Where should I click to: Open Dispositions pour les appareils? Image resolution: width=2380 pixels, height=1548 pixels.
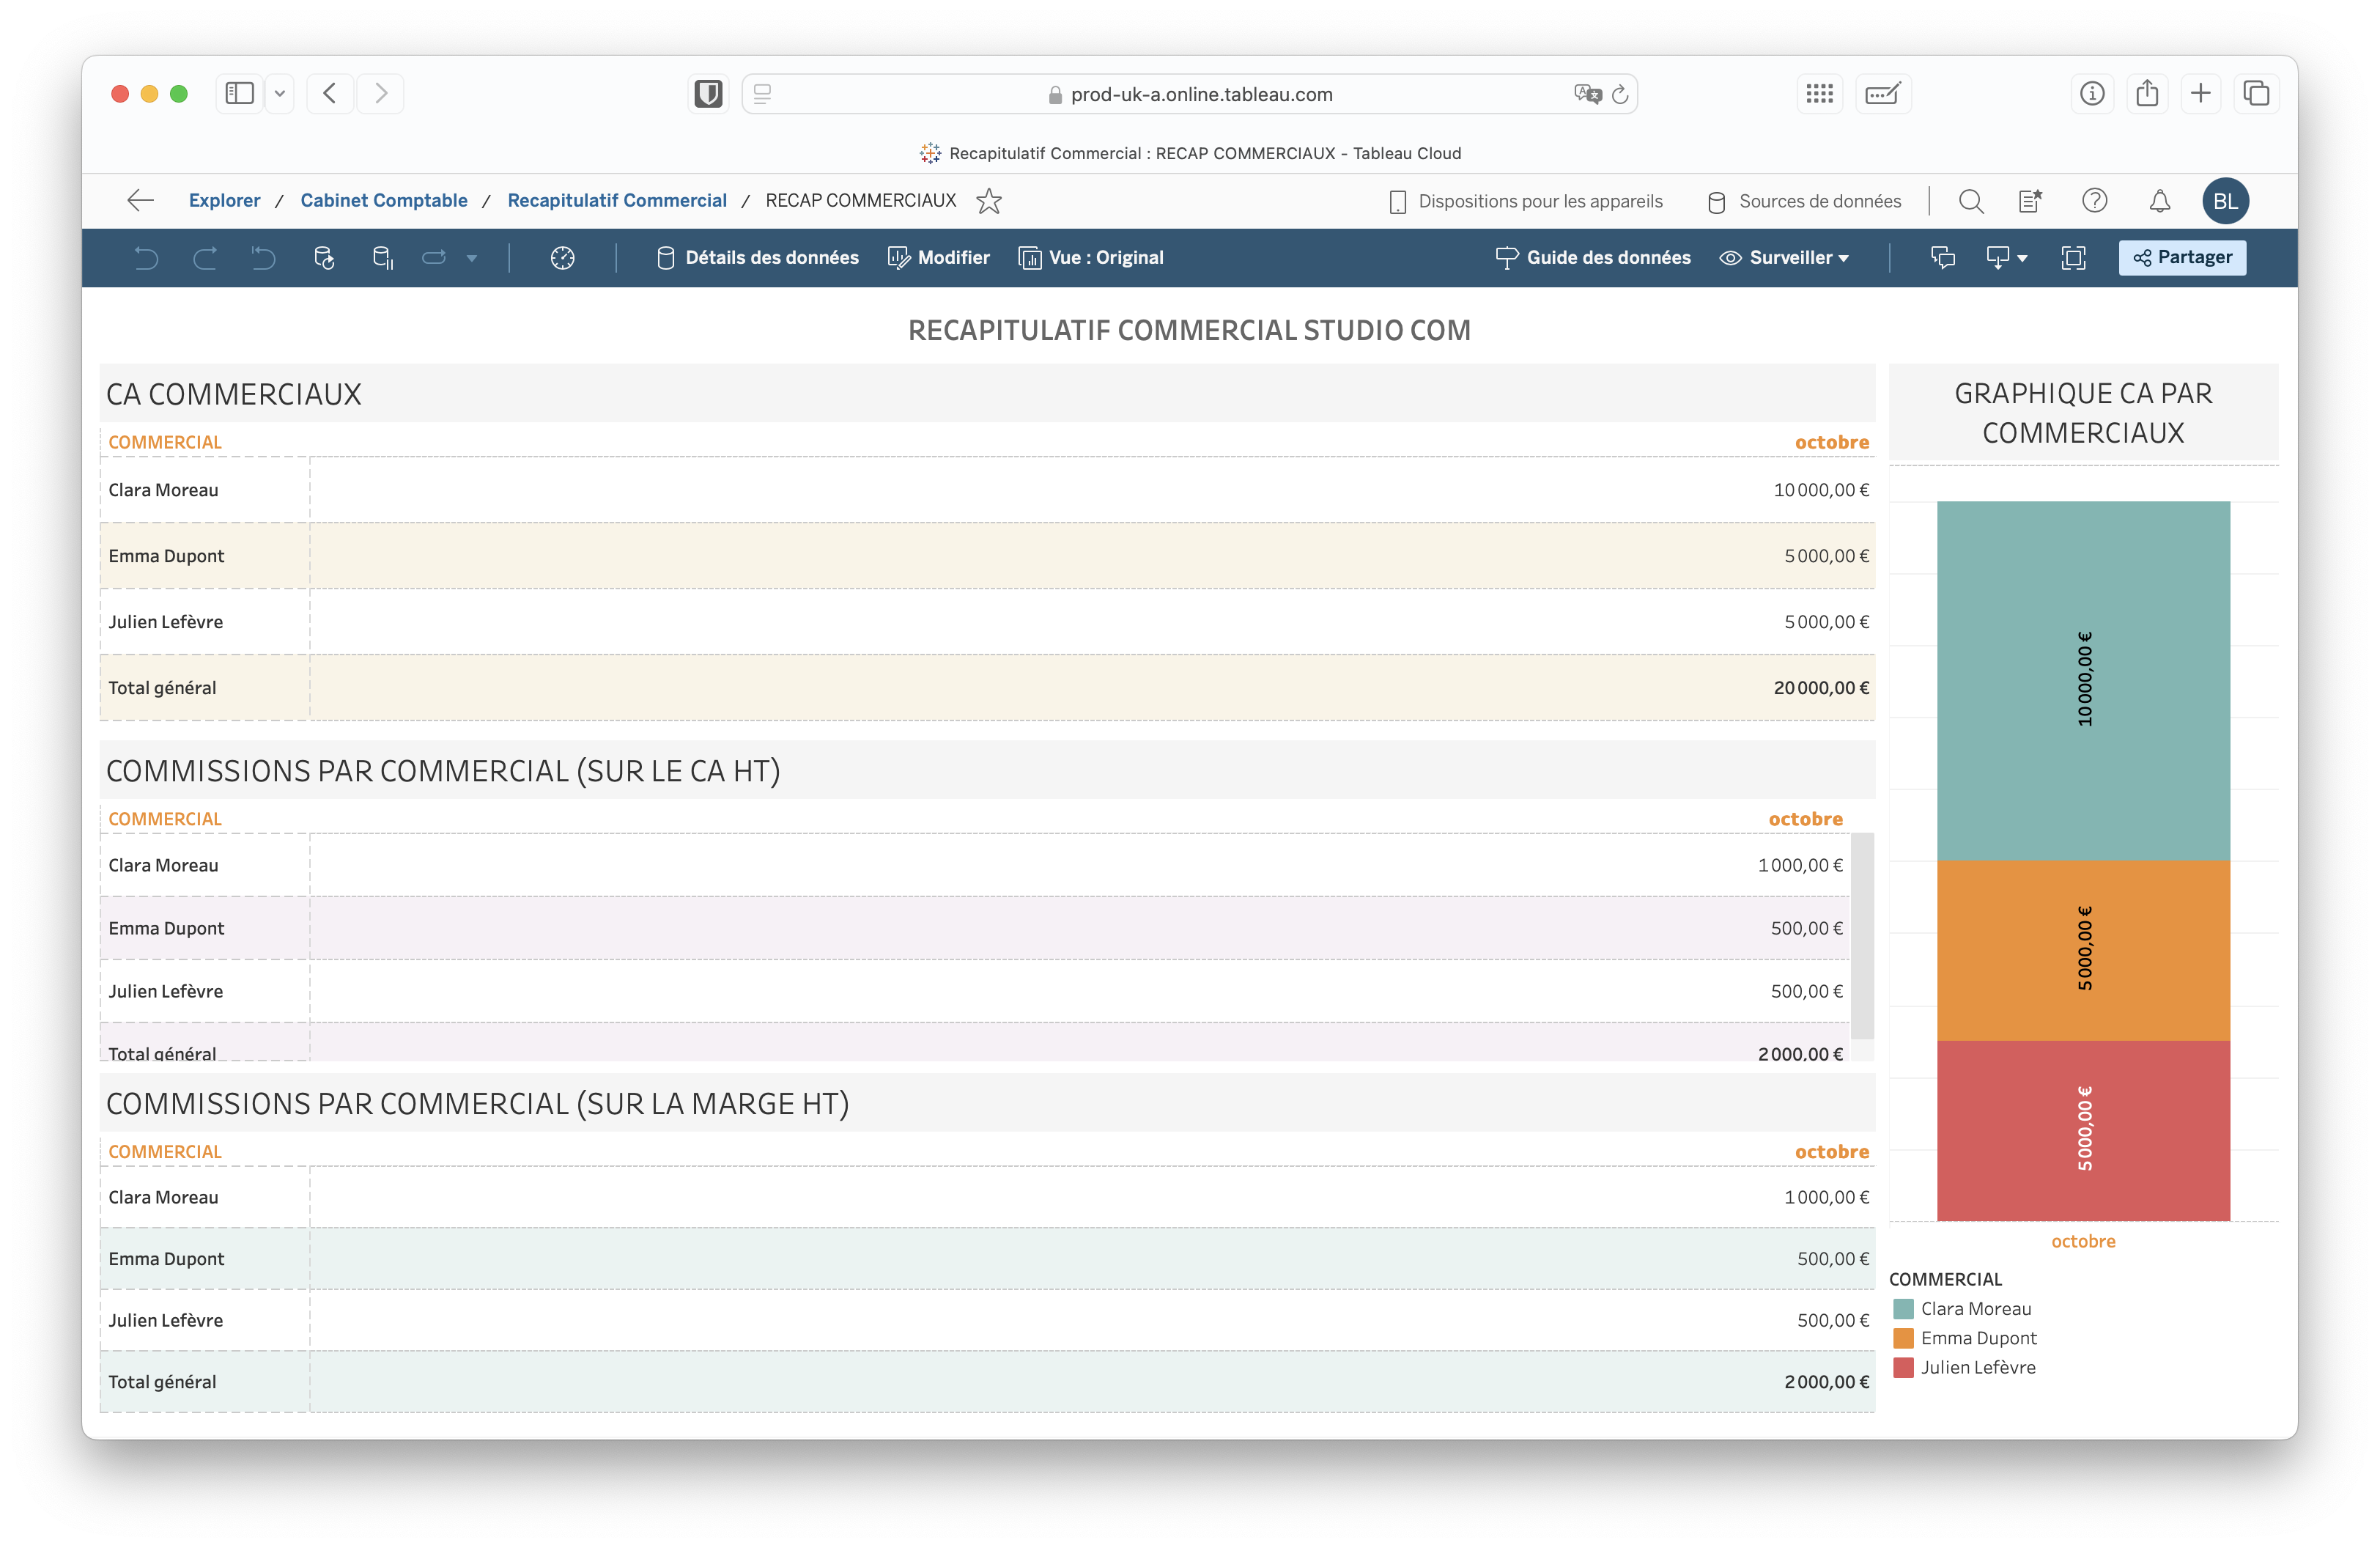pos(1526,202)
